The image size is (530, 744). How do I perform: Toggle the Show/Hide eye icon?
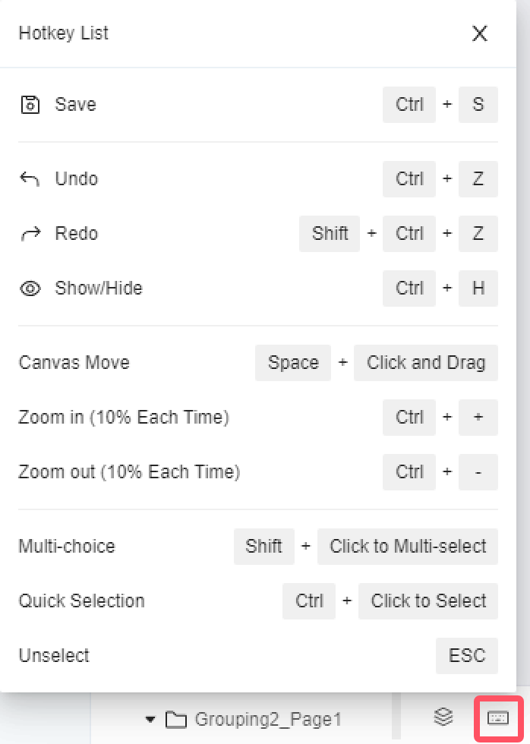pos(30,288)
